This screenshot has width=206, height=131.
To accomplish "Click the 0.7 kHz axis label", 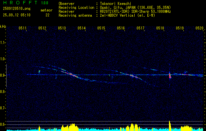I will tap(3, 108).
